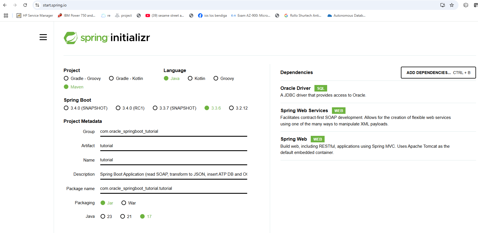Viewport: 478px width, 233px height.
Task: Select Maven project type
Action: point(73,87)
